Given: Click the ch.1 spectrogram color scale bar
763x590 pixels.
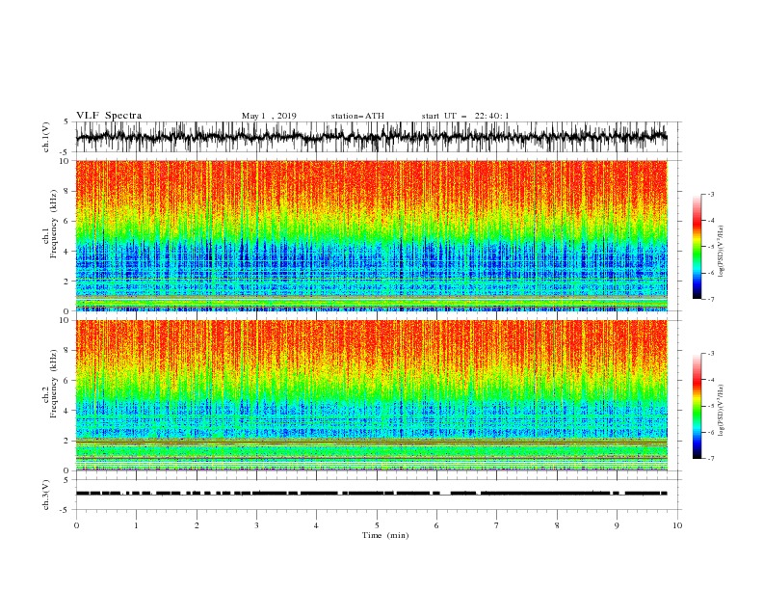Looking at the screenshot, I should pyautogui.click(x=697, y=247).
